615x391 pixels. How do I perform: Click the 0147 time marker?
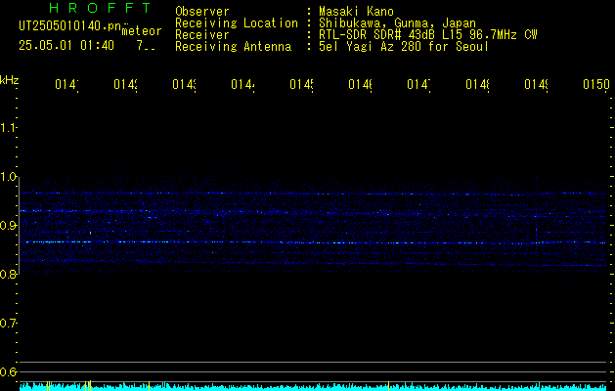pyautogui.click(x=418, y=84)
